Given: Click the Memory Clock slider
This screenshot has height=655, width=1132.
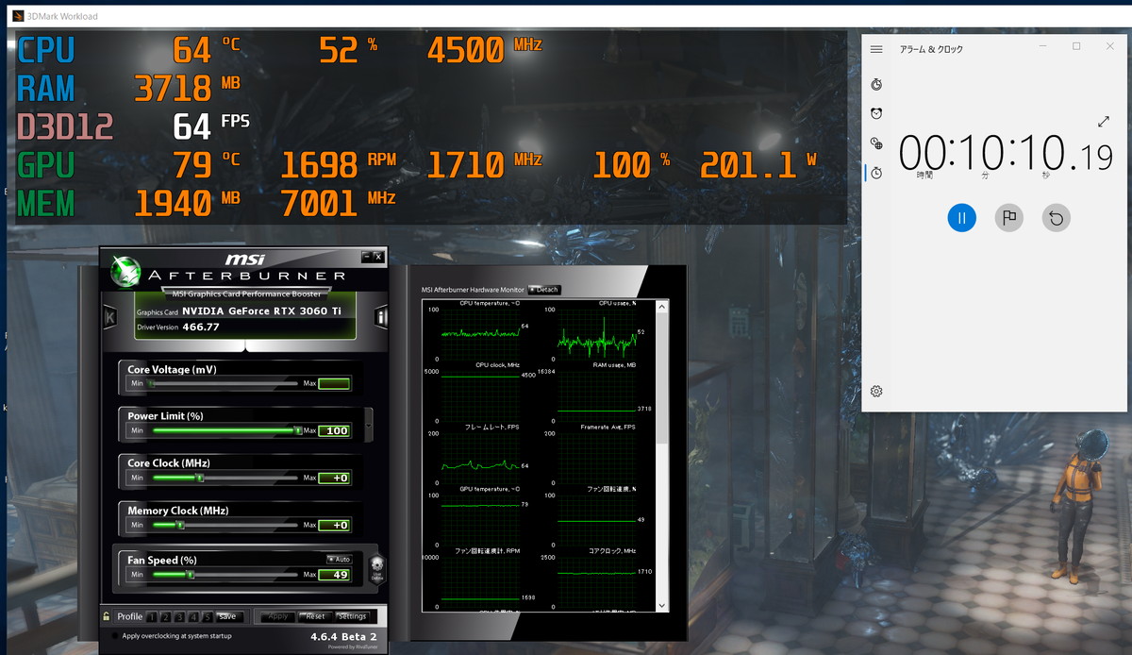Looking at the screenshot, I should (x=225, y=525).
